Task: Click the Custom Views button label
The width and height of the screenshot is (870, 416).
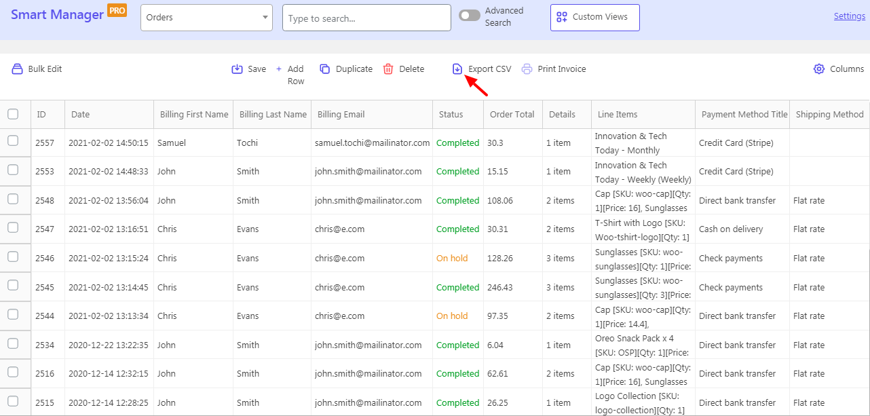Action: (x=600, y=17)
